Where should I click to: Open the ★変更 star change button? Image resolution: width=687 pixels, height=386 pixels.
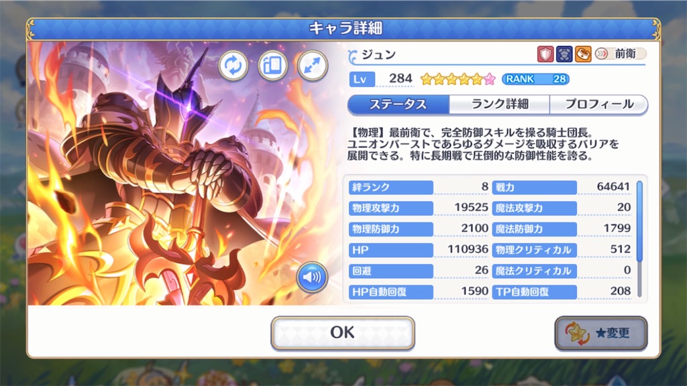(601, 334)
